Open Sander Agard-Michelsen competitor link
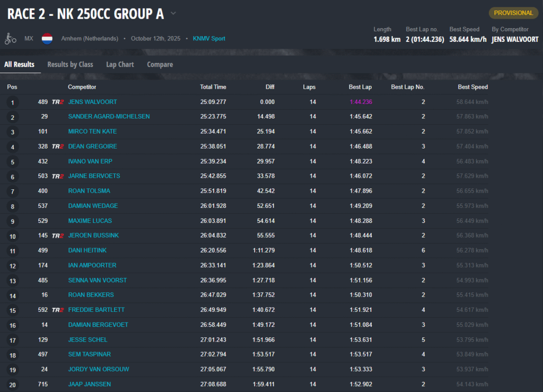This screenshot has height=392, width=543. [109, 117]
